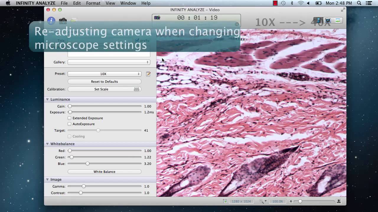378x212 pixels.
Task: Click the ruler icon on Set Scale
Action: point(136,89)
